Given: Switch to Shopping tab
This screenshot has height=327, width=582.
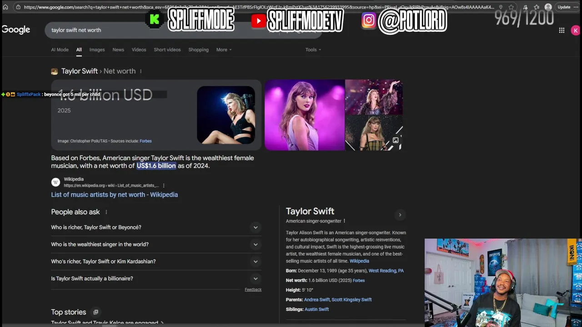Looking at the screenshot, I should (198, 50).
